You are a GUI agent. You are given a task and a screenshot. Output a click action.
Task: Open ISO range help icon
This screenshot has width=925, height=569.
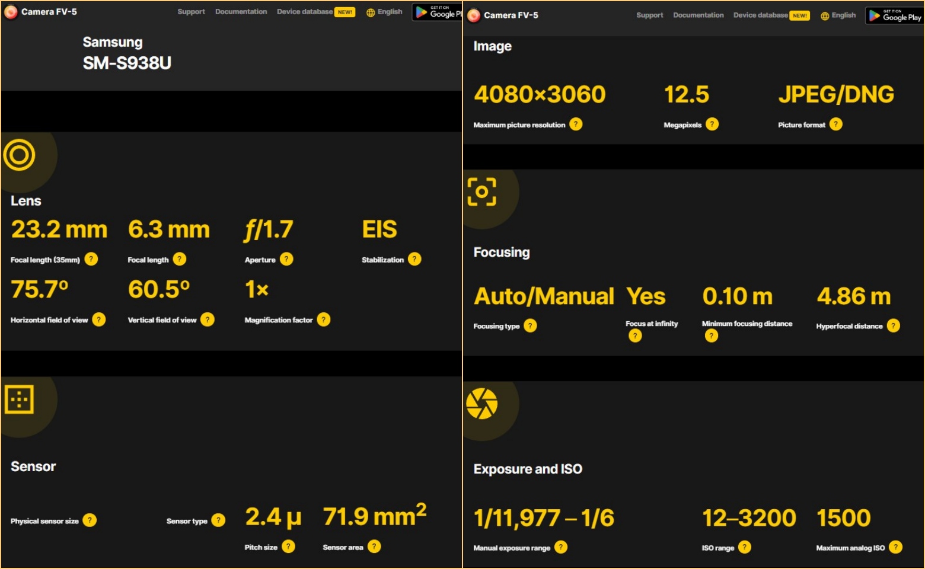click(x=745, y=547)
